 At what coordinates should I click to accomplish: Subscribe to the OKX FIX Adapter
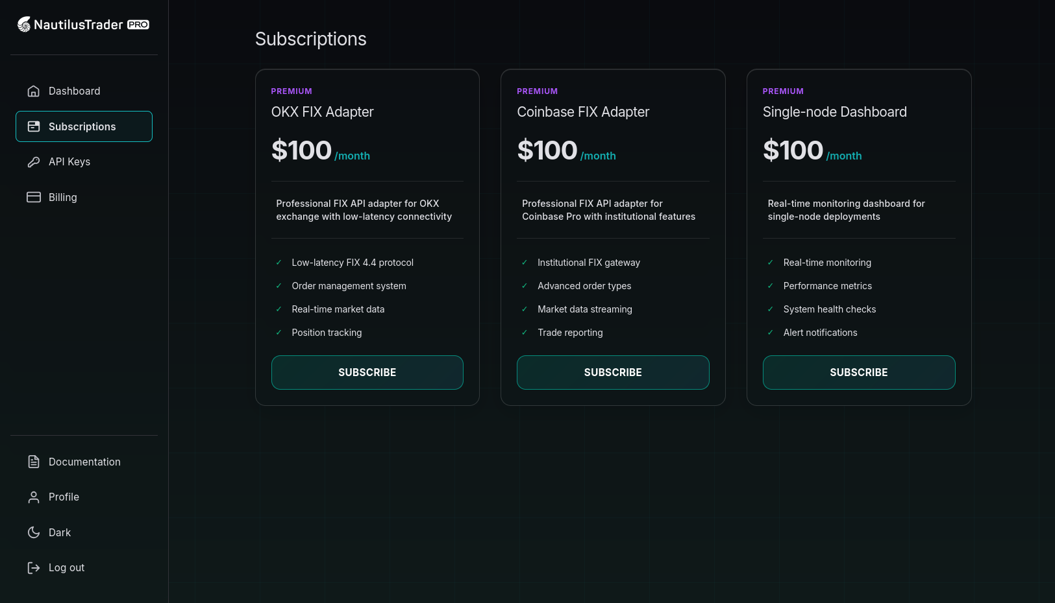click(x=367, y=372)
